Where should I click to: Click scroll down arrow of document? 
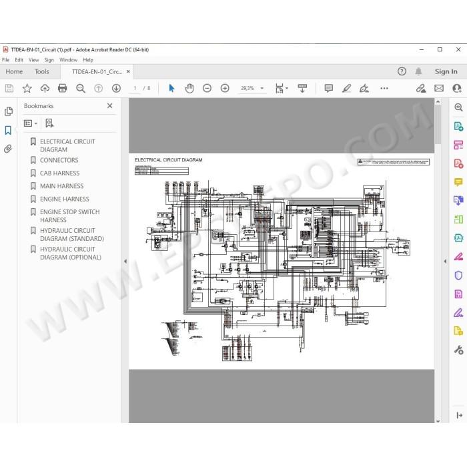click(x=438, y=421)
